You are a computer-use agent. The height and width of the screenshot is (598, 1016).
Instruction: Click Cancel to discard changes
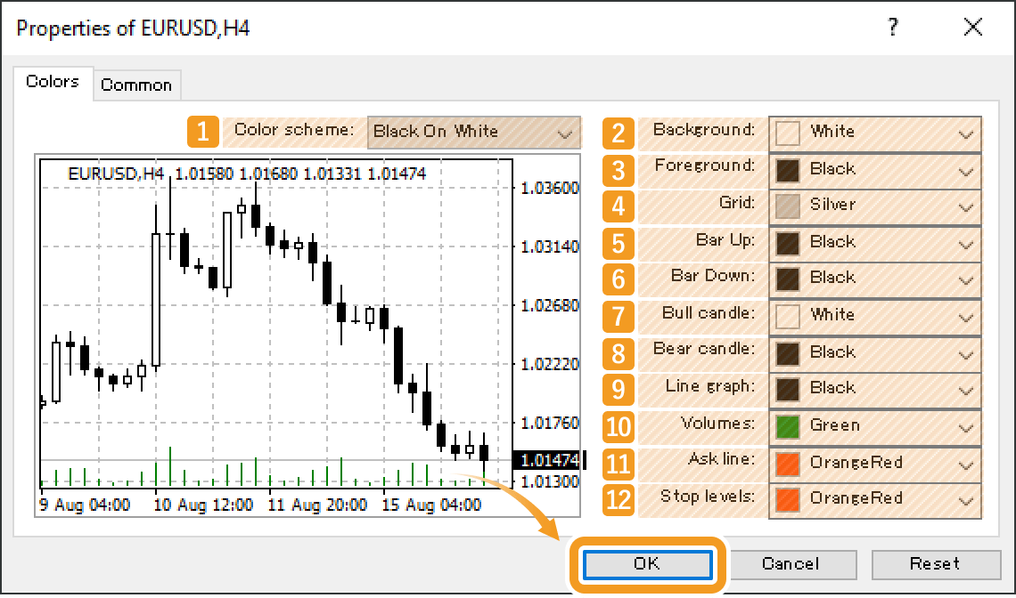pyautogui.click(x=792, y=564)
